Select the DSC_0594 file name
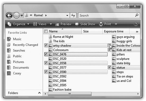 click(x=60, y=81)
